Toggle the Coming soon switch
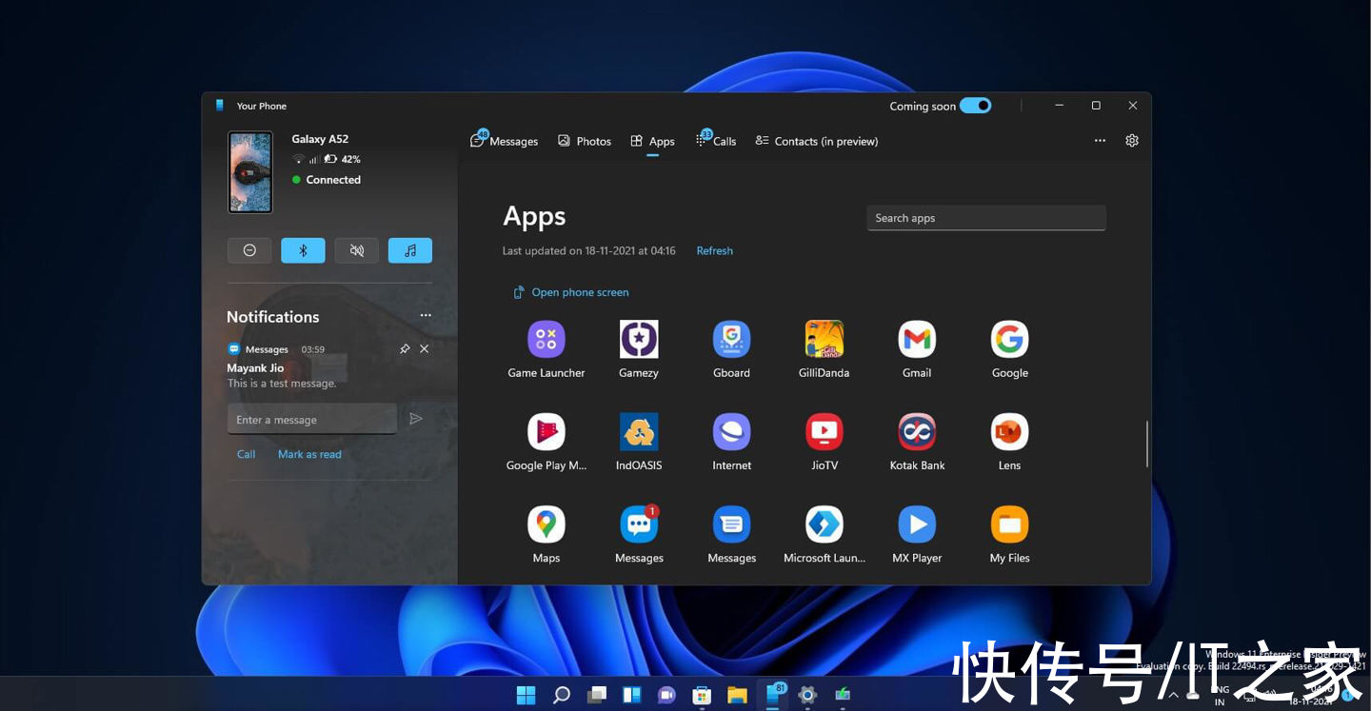Image resolution: width=1371 pixels, height=711 pixels. click(x=976, y=106)
